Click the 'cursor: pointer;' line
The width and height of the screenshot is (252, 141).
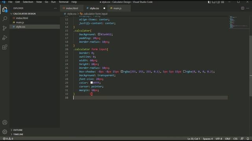[x=91, y=87]
